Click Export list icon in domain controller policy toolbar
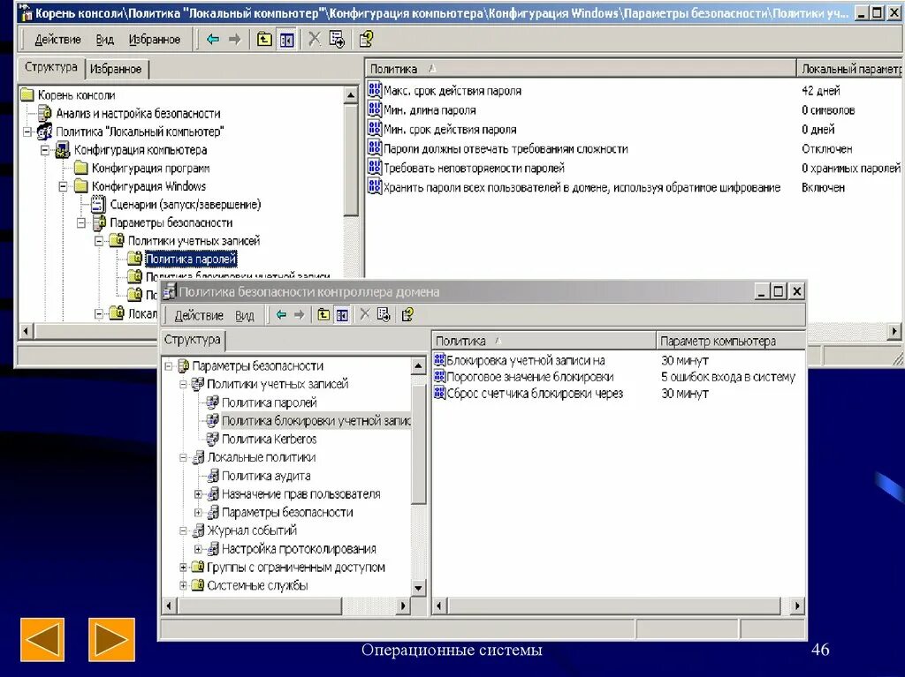Viewport: 905px width, 677px height. [x=384, y=315]
